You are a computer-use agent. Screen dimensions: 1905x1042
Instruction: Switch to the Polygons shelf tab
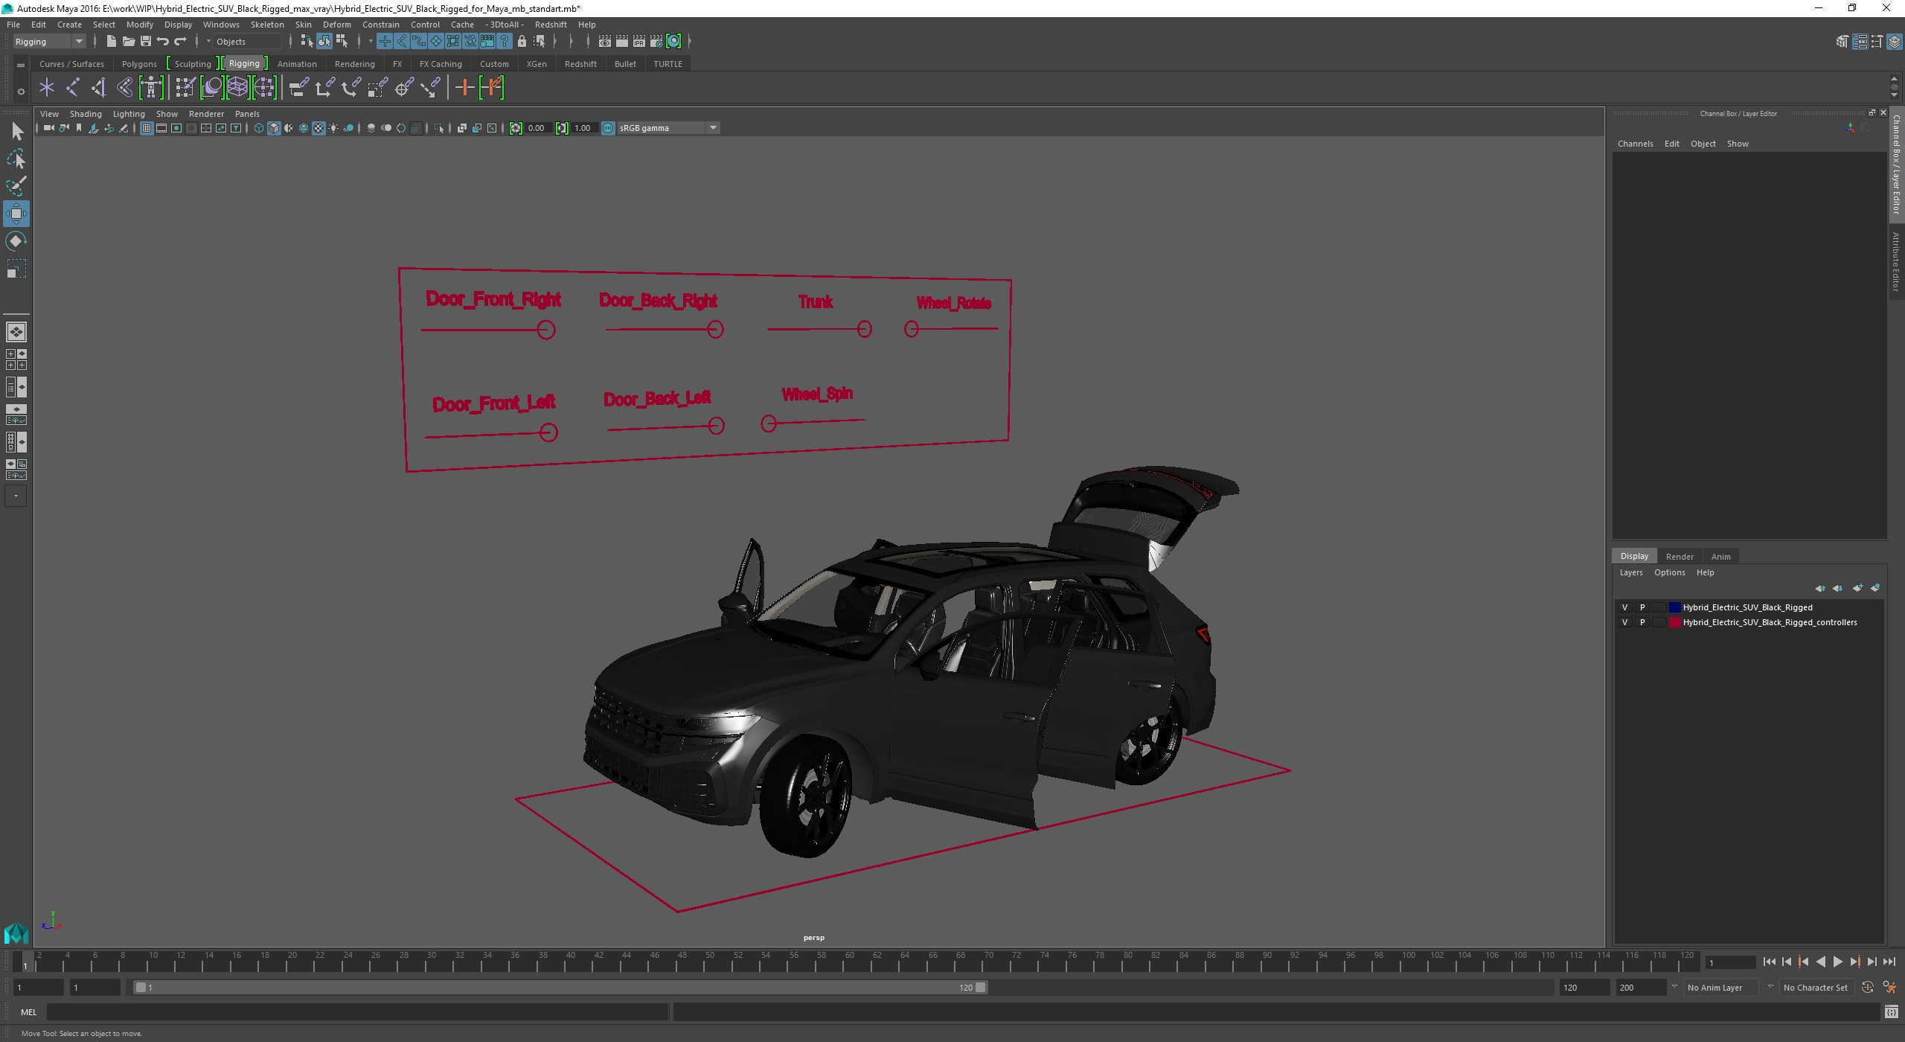(139, 64)
